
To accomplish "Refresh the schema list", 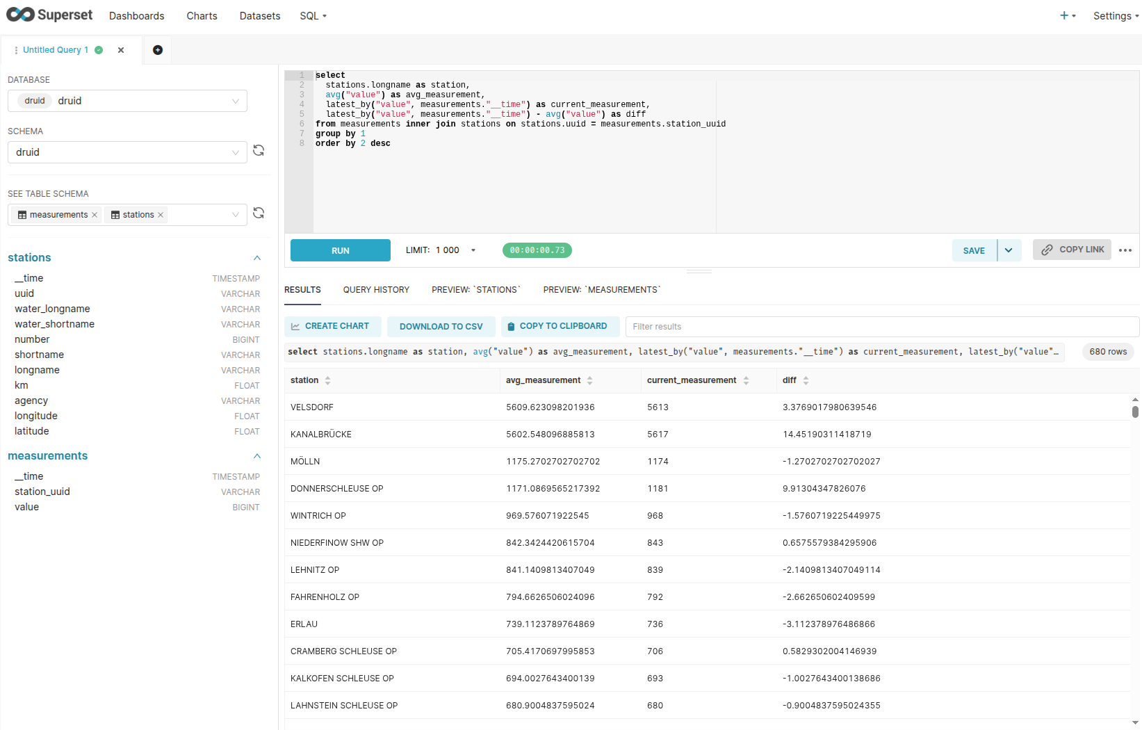I will [259, 151].
